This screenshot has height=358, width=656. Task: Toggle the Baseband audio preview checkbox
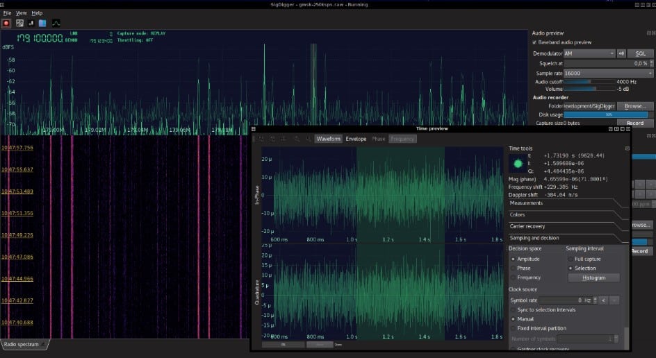click(x=534, y=42)
